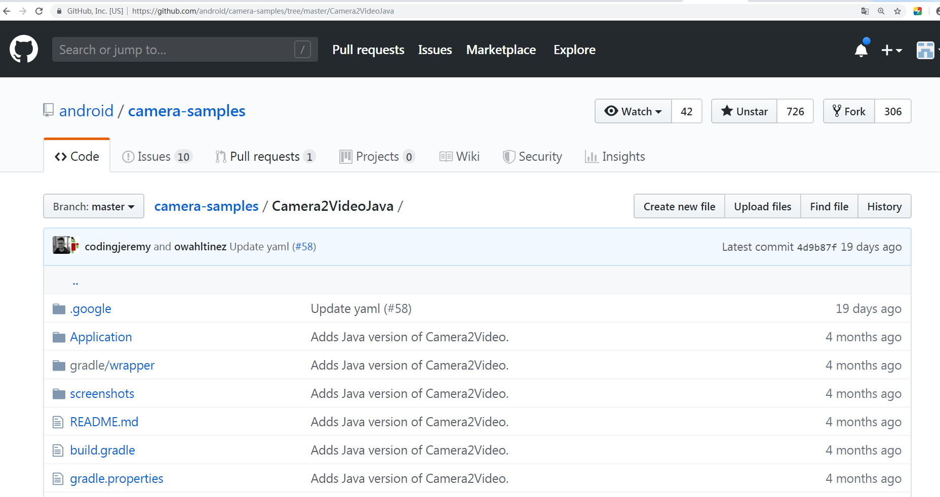Open the codingjeremy author link
Screen dimensions: 940x497
(117, 247)
